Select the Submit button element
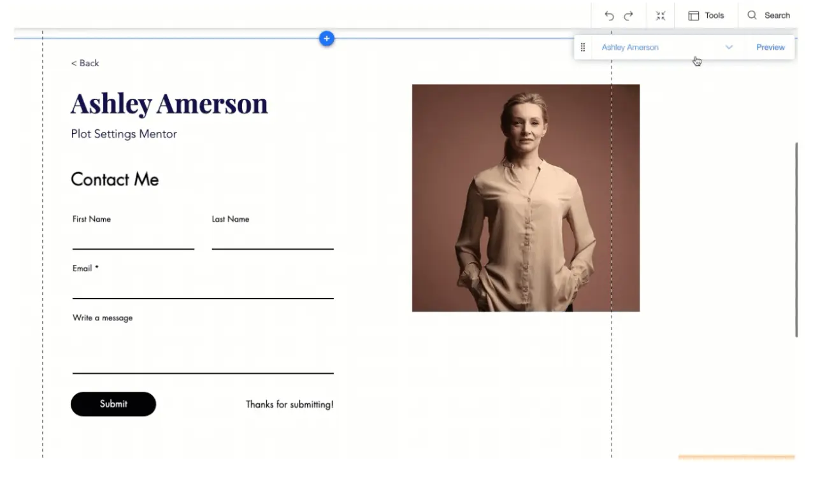The height and width of the screenshot is (484, 818). [x=113, y=404]
